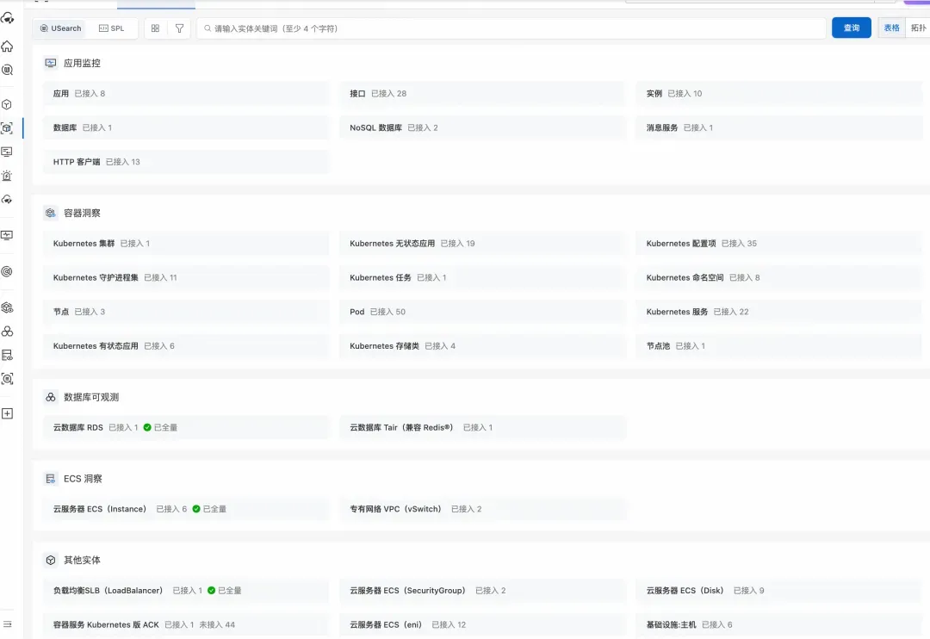Open the Kubernetes 无状态应用 card
The width and height of the screenshot is (930, 639).
(482, 243)
